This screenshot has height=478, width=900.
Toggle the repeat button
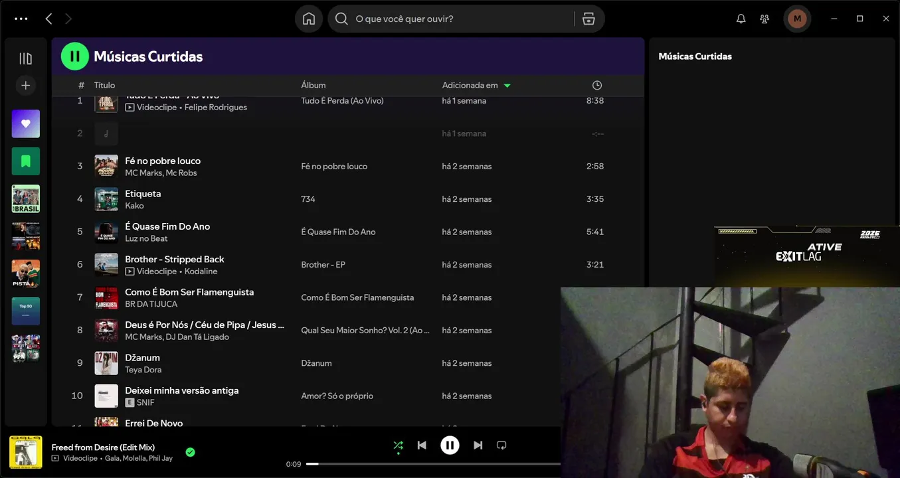point(501,445)
